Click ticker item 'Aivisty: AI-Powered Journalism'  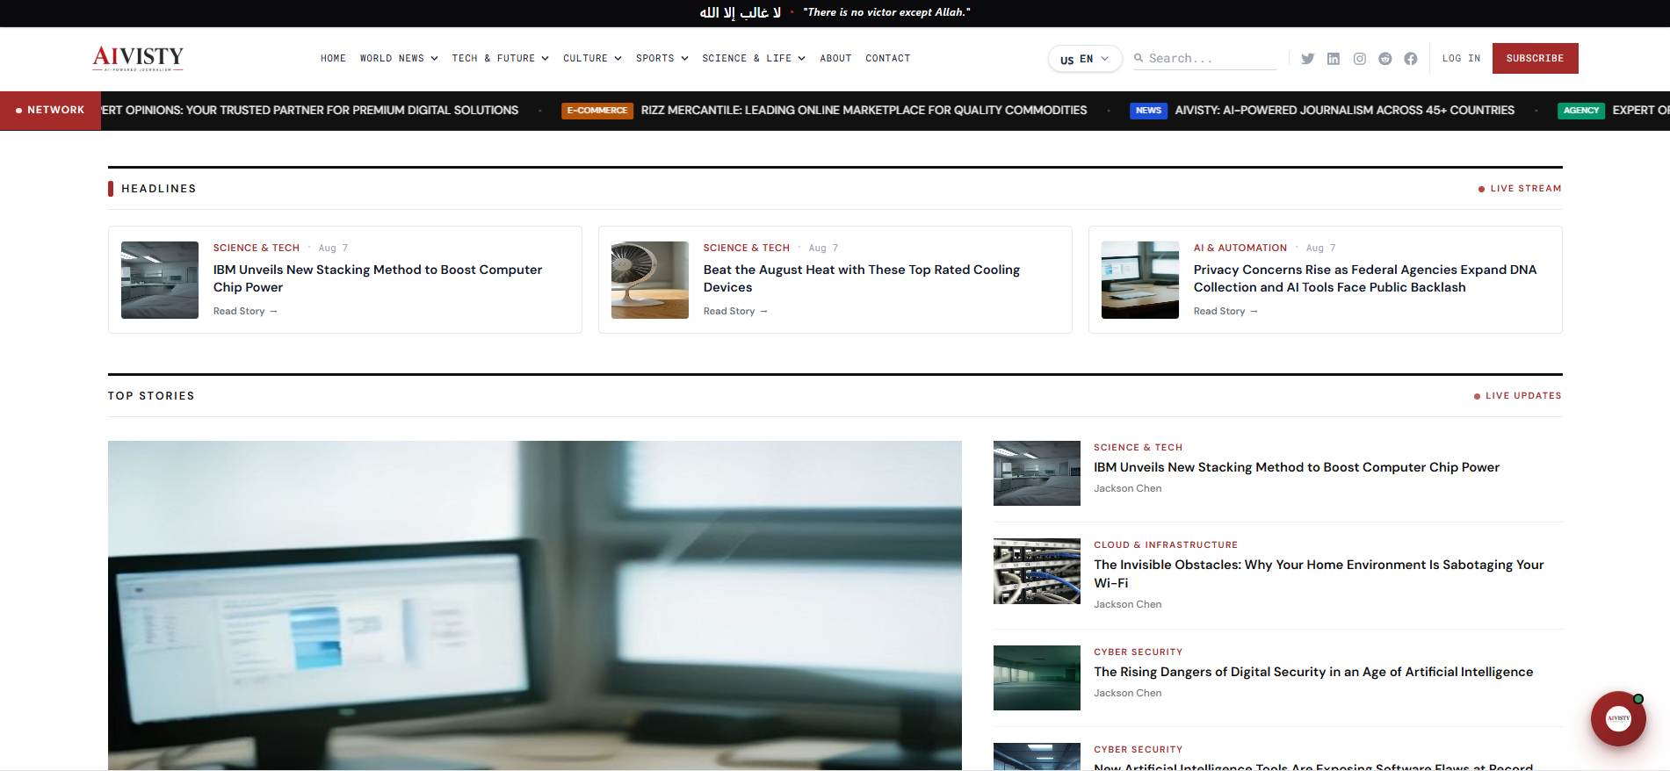(1345, 111)
